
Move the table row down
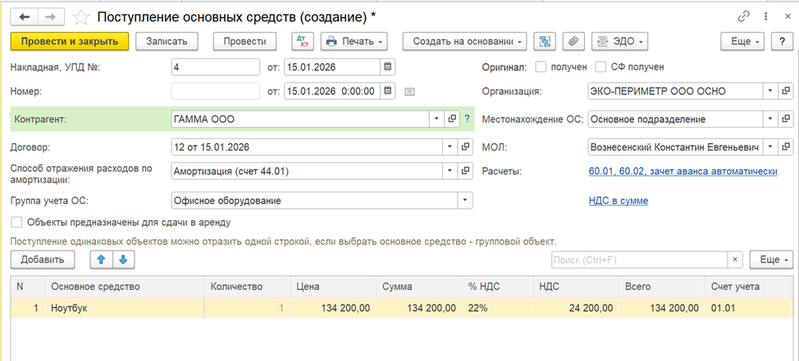[x=123, y=259]
